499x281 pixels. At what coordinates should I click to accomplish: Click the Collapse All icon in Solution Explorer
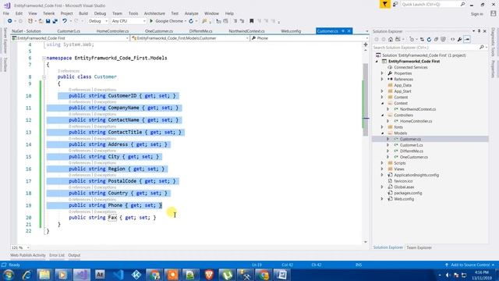436,40
